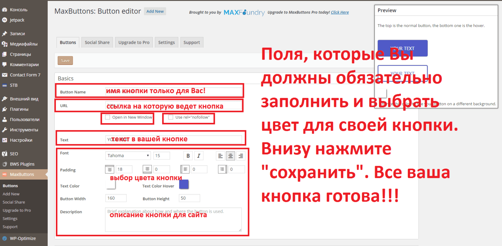Open the Upgrade to Pro tab
This screenshot has width=502, height=246.
(134, 42)
